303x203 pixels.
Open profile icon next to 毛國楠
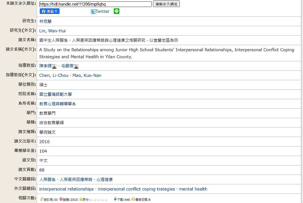tap(76, 66)
